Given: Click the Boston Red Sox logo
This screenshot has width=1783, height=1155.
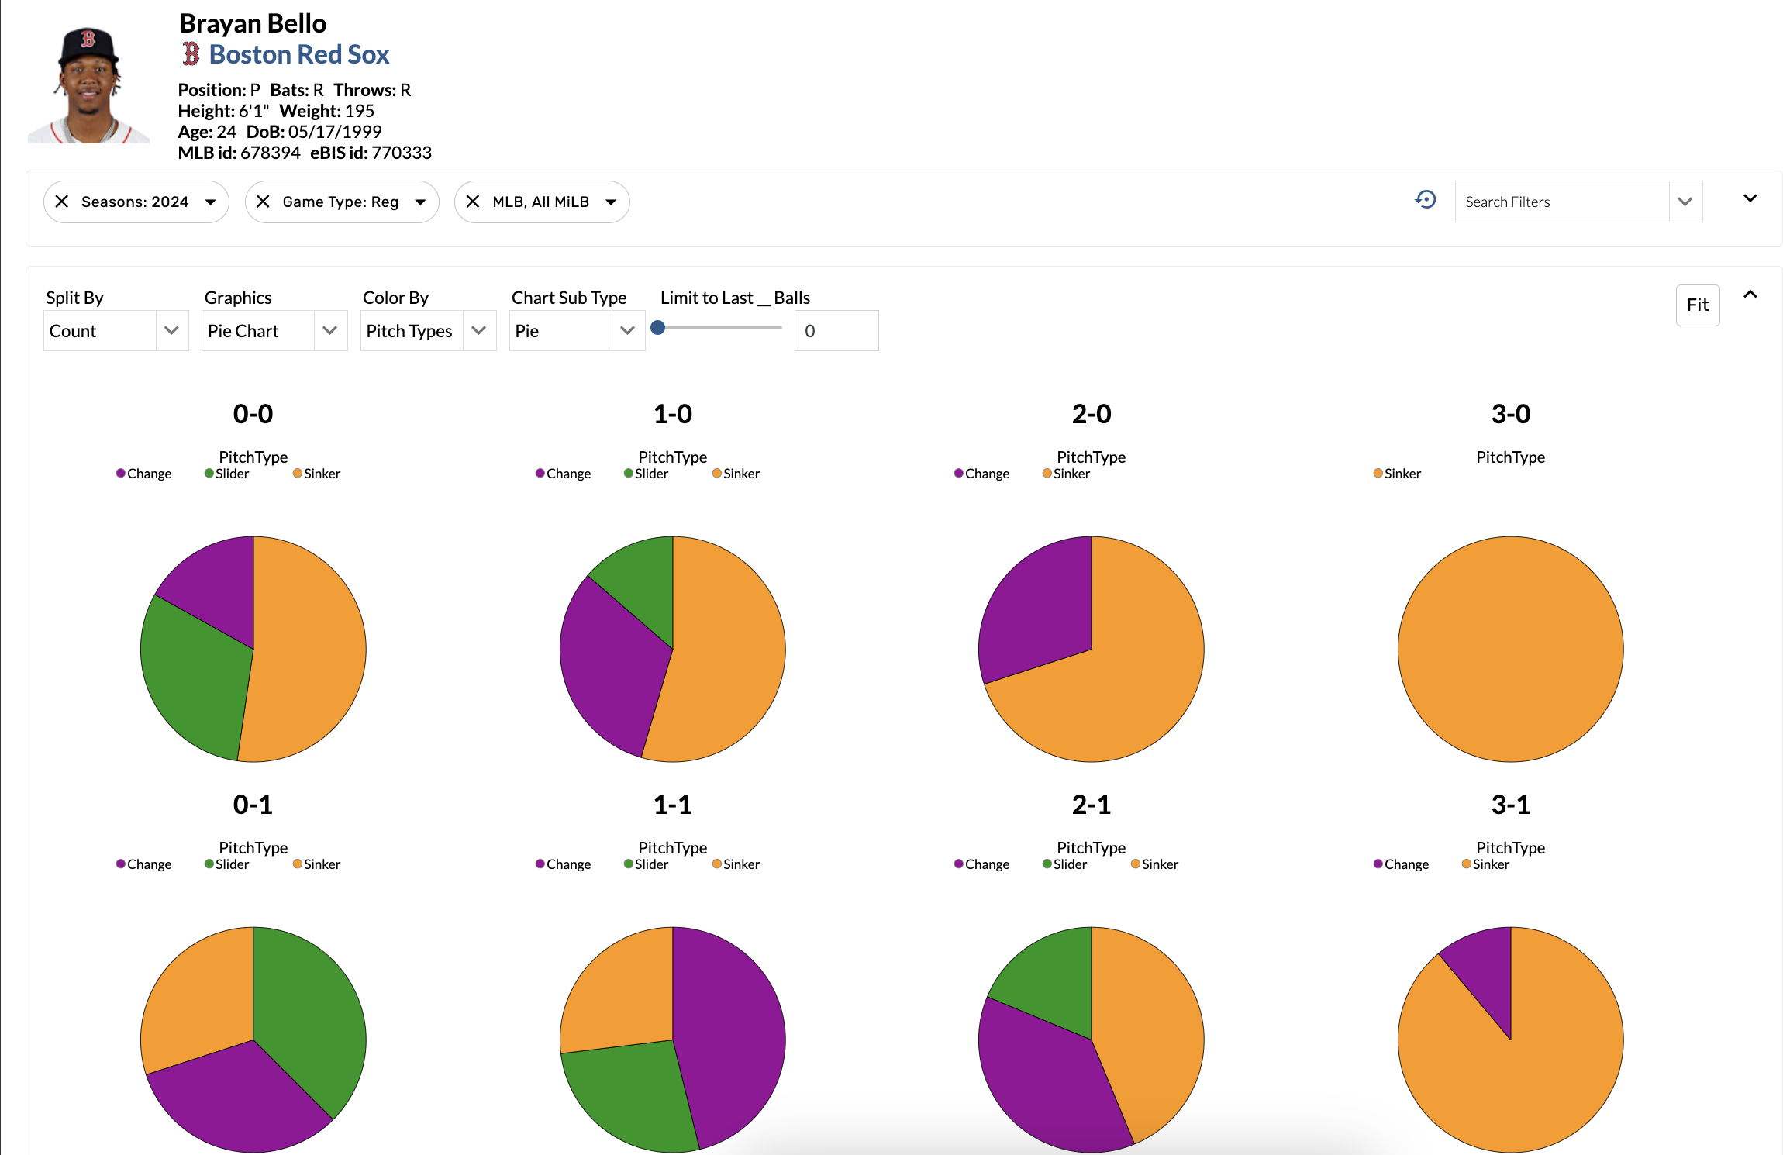Looking at the screenshot, I should coord(190,54).
